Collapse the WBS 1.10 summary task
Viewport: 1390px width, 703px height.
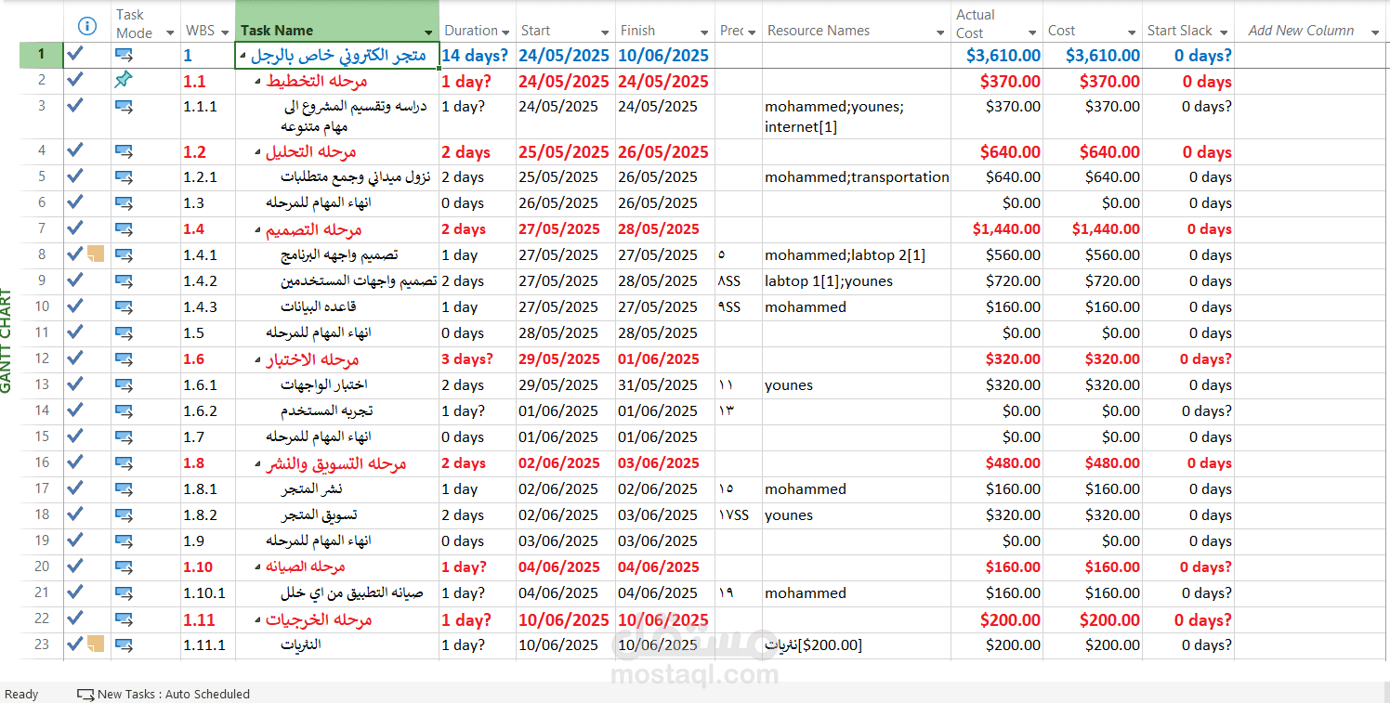coord(258,567)
